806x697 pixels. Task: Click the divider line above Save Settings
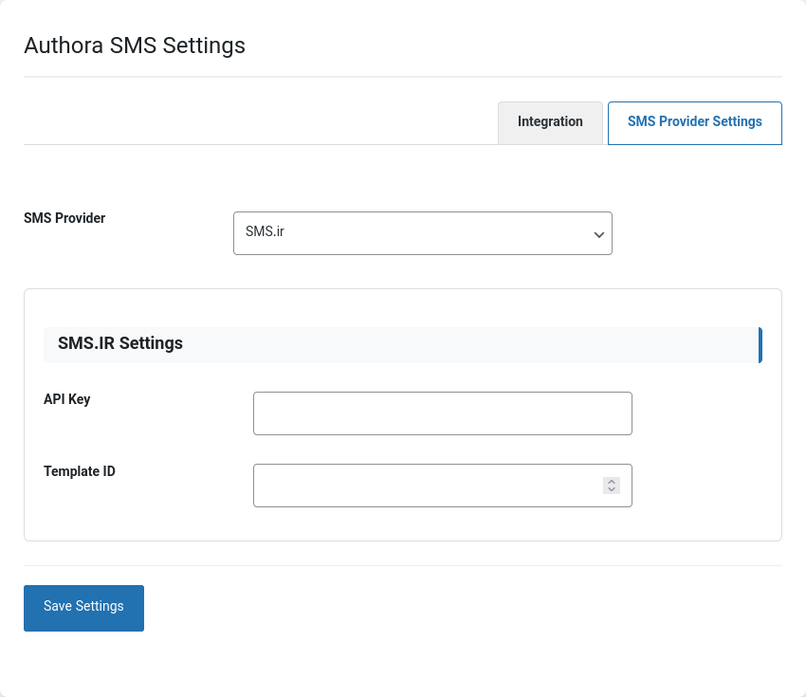(x=402, y=565)
